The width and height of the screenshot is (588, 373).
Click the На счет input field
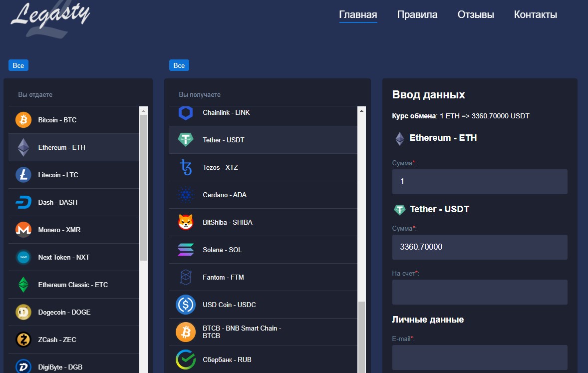(x=480, y=292)
